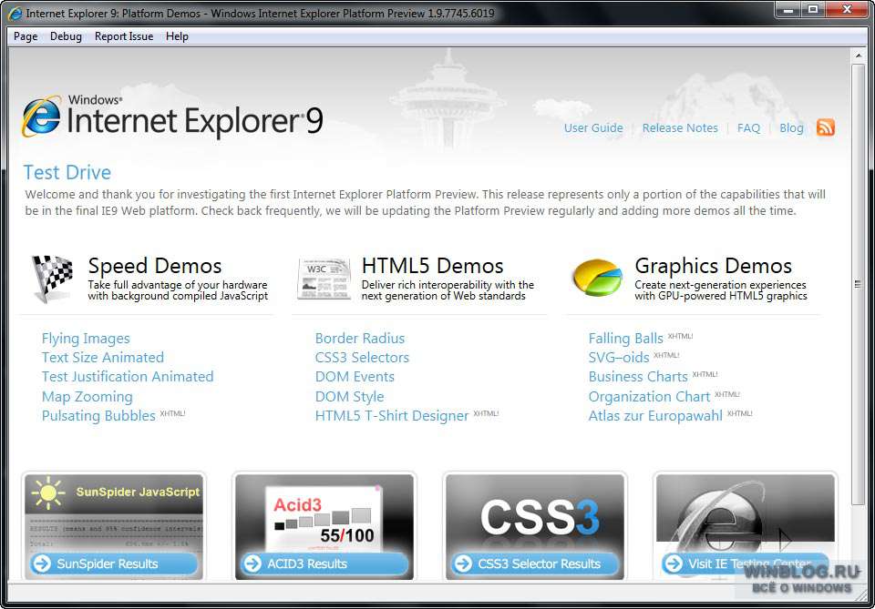Open the CSS3 Selectors demo
Viewport: 875px width, 609px height.
(362, 357)
